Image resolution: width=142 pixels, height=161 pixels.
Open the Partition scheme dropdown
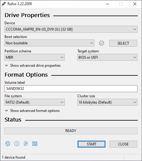34,57
